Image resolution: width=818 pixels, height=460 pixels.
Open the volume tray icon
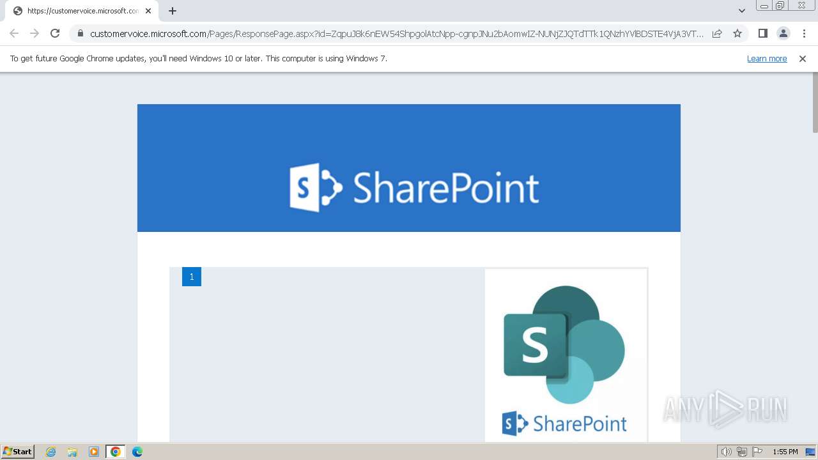click(x=727, y=452)
